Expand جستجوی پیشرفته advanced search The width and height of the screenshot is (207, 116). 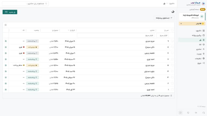164,18
